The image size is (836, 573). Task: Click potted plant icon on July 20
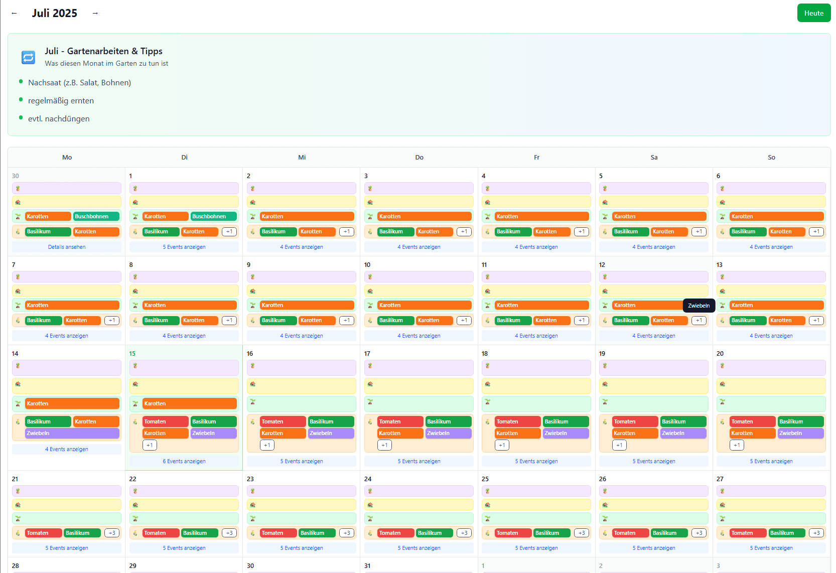point(722,366)
